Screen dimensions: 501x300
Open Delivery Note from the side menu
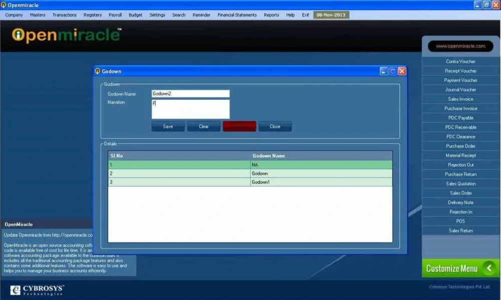point(460,202)
